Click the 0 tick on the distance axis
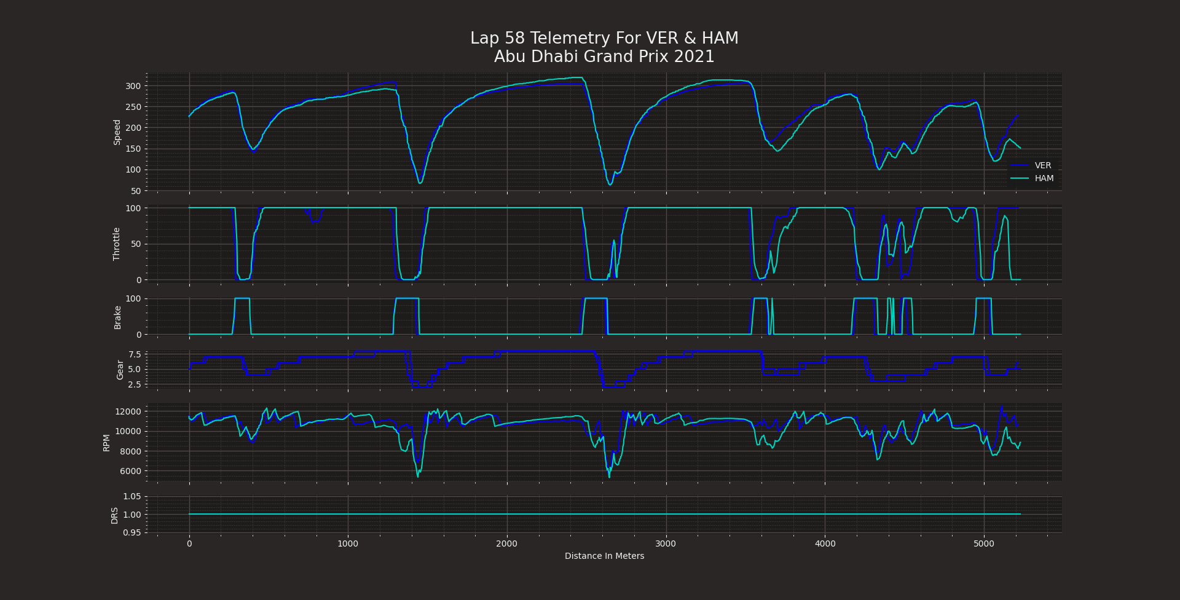 click(x=189, y=544)
